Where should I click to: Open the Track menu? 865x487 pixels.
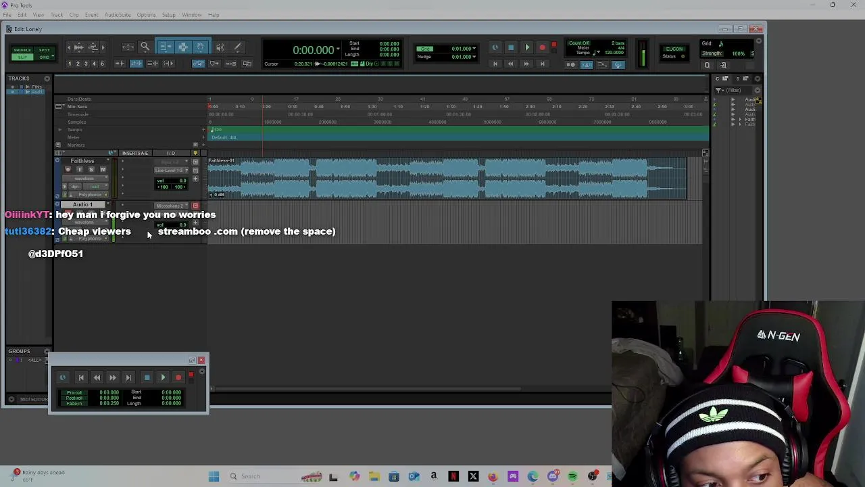tap(57, 15)
